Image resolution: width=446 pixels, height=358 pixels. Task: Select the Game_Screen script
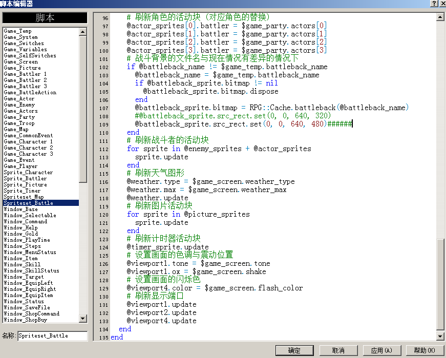(21, 62)
